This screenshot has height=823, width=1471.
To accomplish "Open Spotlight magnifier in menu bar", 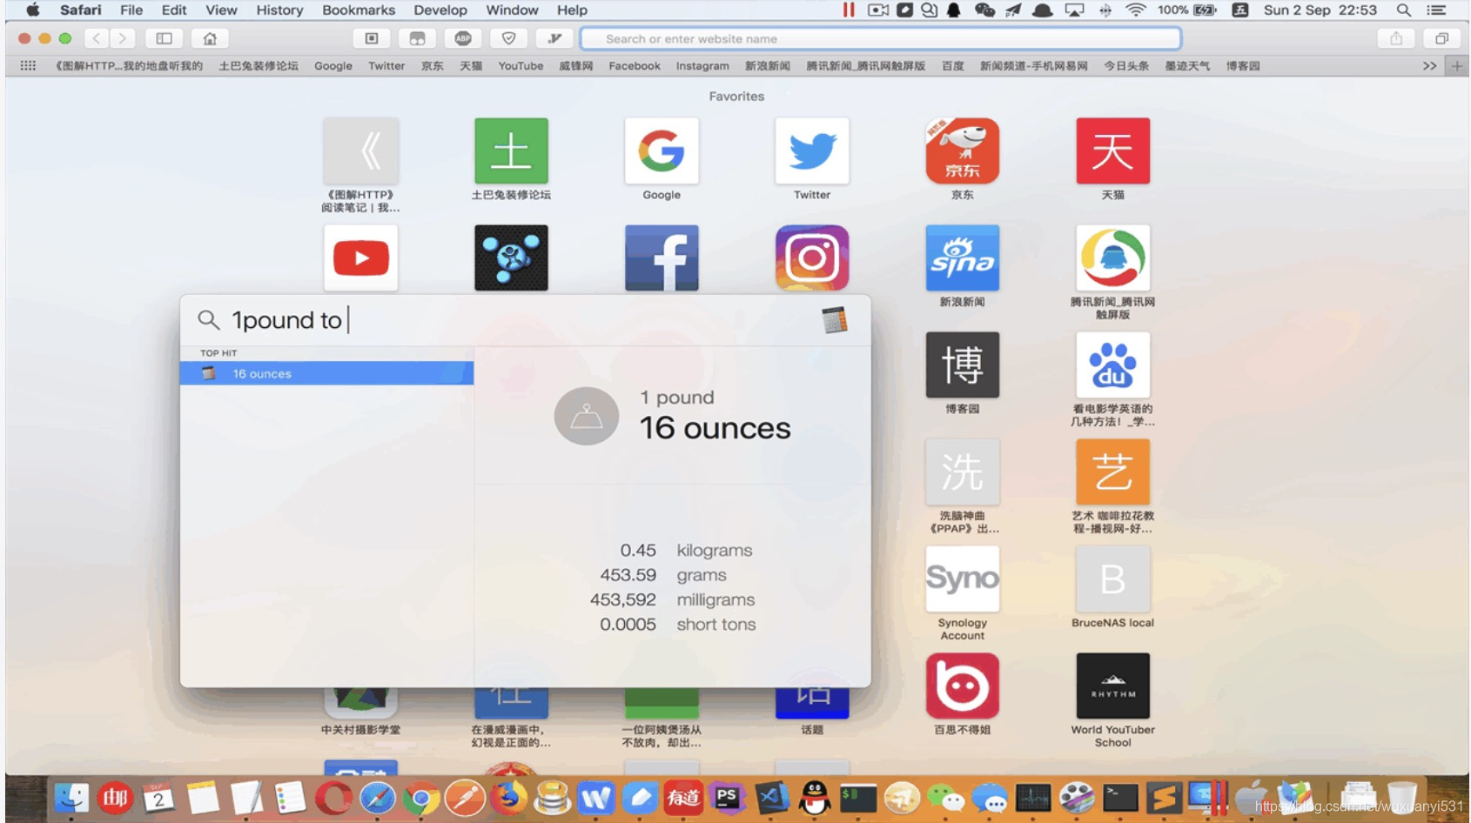I will pos(1403,10).
